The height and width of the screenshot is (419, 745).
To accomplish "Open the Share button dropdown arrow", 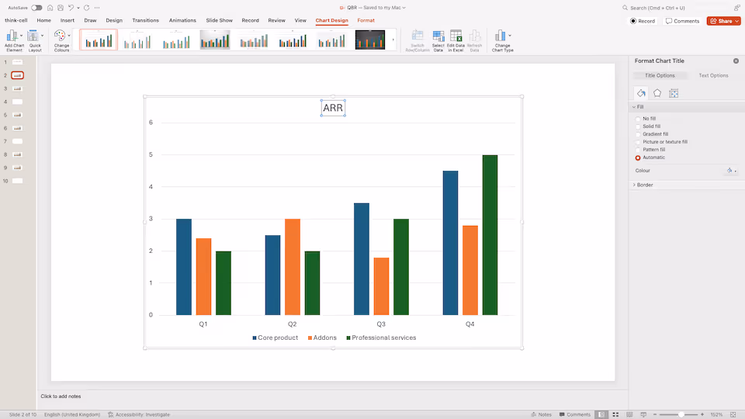I will click(737, 21).
